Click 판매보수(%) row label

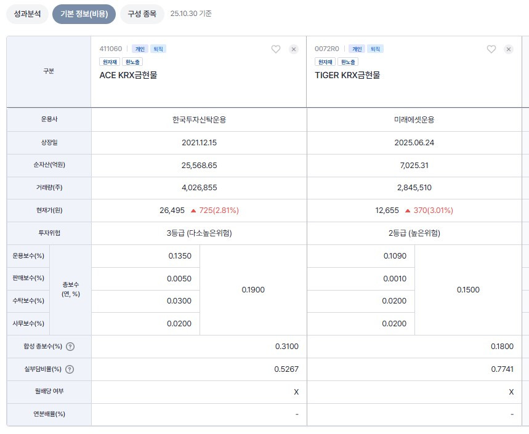[x=28, y=278]
